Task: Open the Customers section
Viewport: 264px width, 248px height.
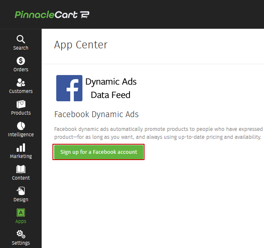Action: [x=21, y=86]
